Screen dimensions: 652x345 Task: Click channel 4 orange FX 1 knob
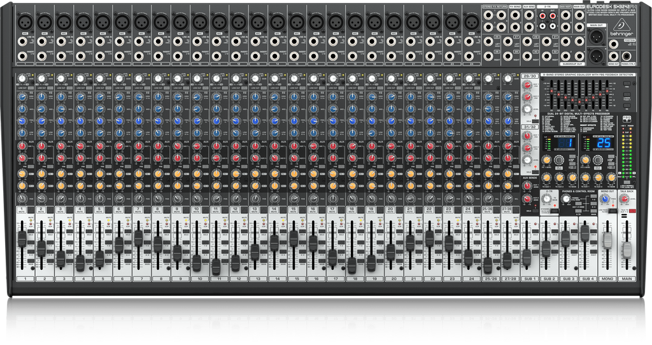(80, 173)
